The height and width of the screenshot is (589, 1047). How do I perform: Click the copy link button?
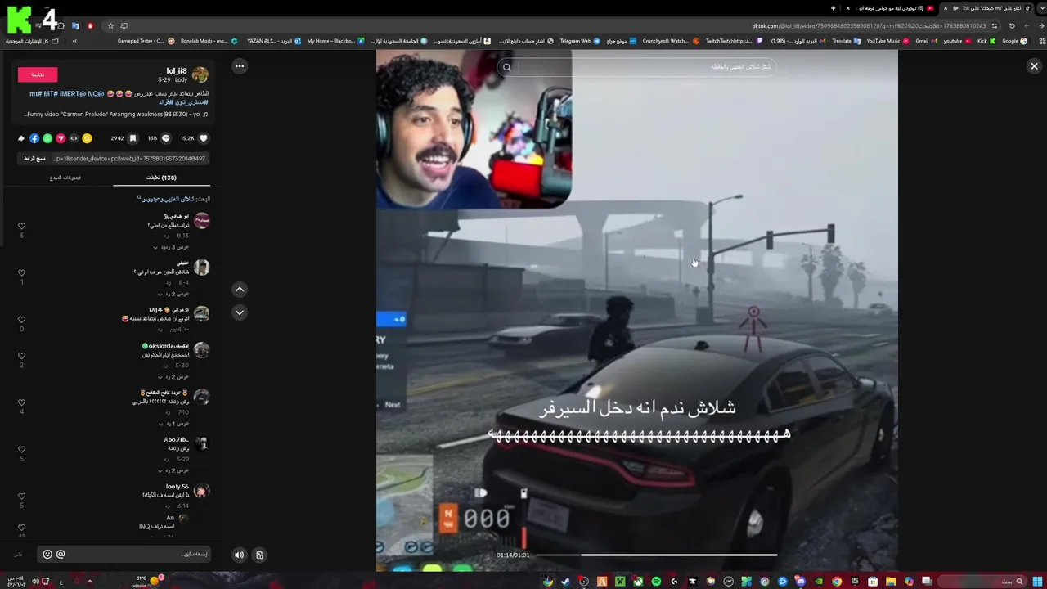click(x=34, y=158)
